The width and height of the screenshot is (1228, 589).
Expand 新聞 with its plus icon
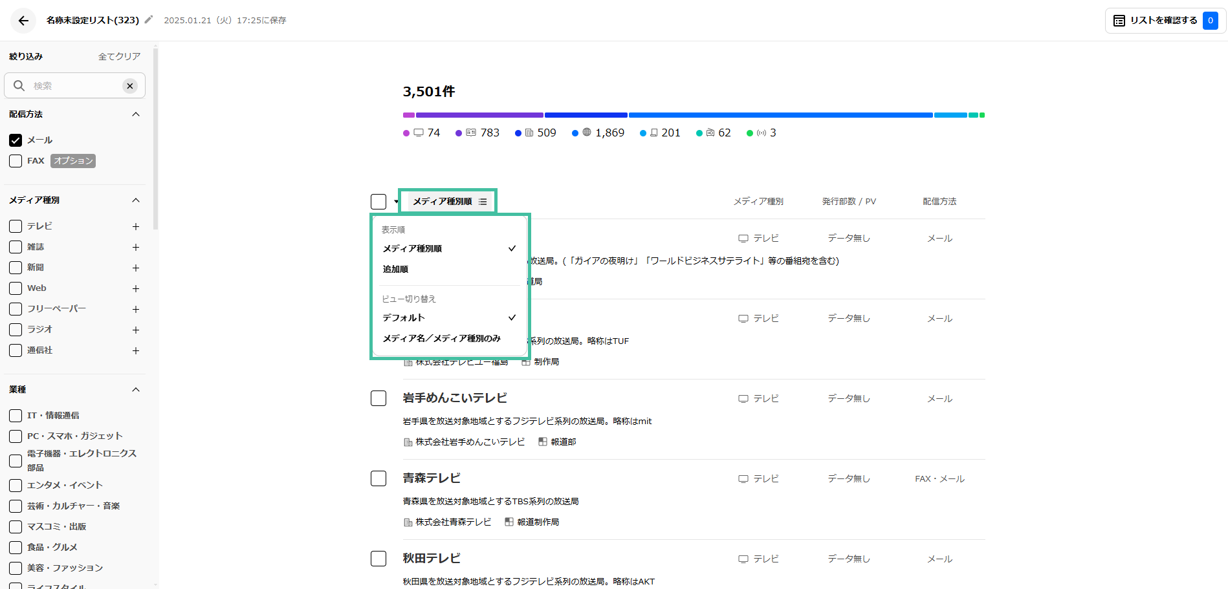(136, 268)
